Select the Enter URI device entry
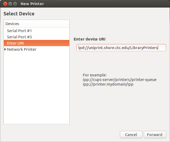The image size is (170, 142). [37, 43]
